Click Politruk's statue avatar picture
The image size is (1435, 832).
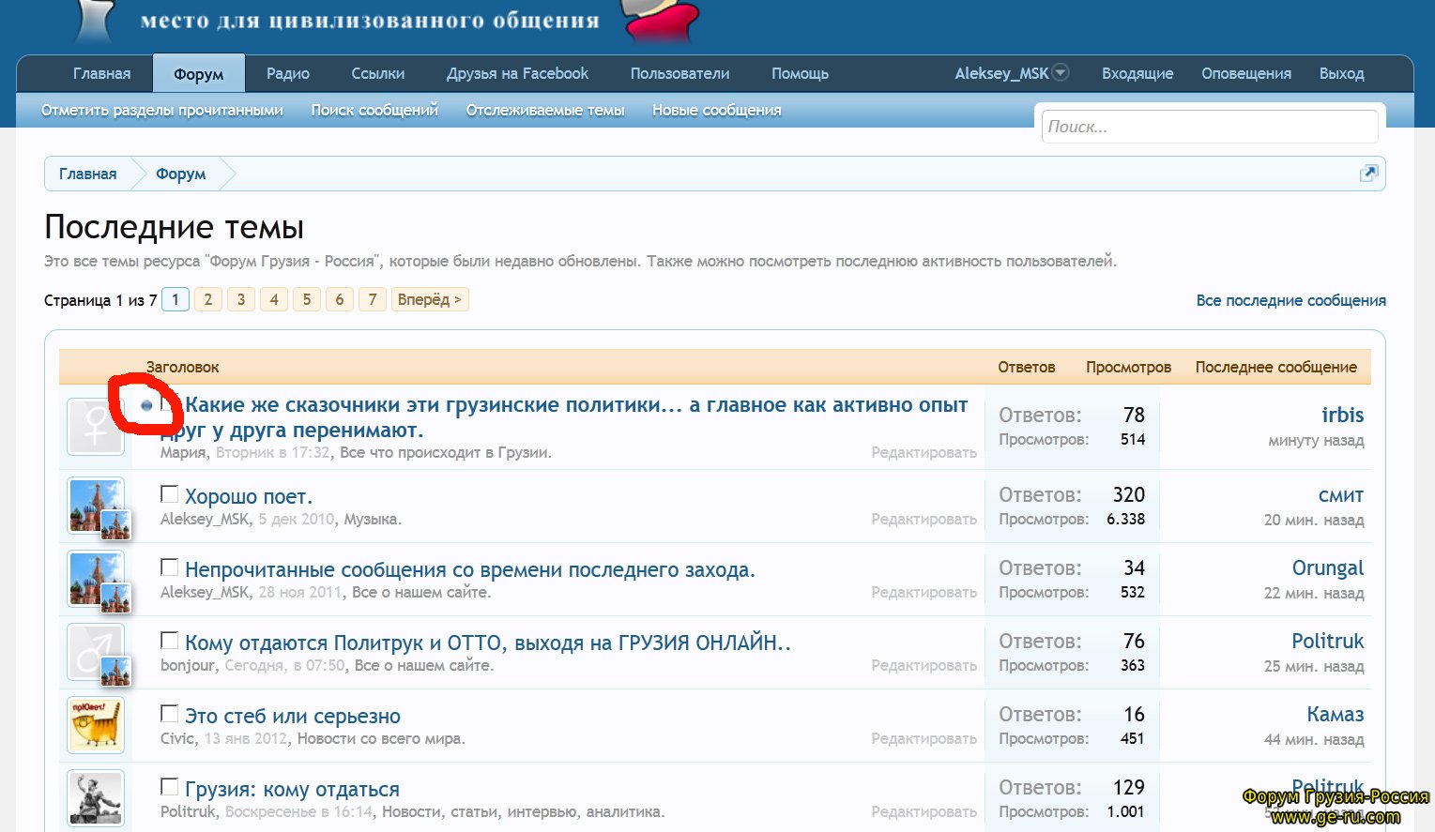[96, 798]
